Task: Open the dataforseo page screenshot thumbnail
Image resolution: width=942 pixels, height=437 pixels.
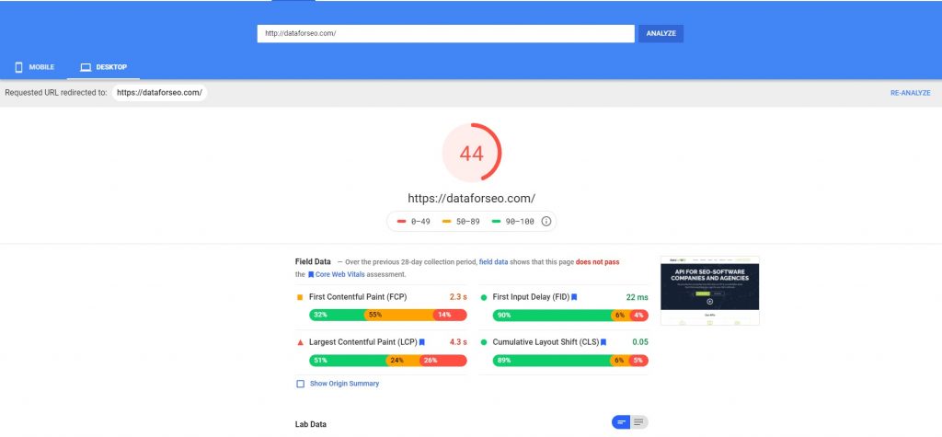Action: (x=709, y=291)
